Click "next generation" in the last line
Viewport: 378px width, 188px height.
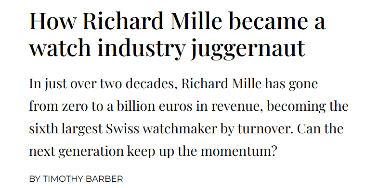tap(76, 152)
